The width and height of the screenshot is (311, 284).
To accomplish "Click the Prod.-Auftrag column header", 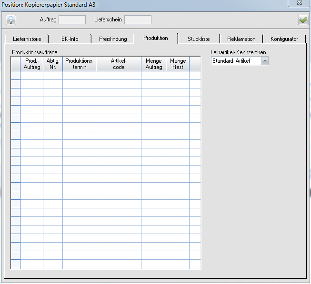I will [32, 64].
